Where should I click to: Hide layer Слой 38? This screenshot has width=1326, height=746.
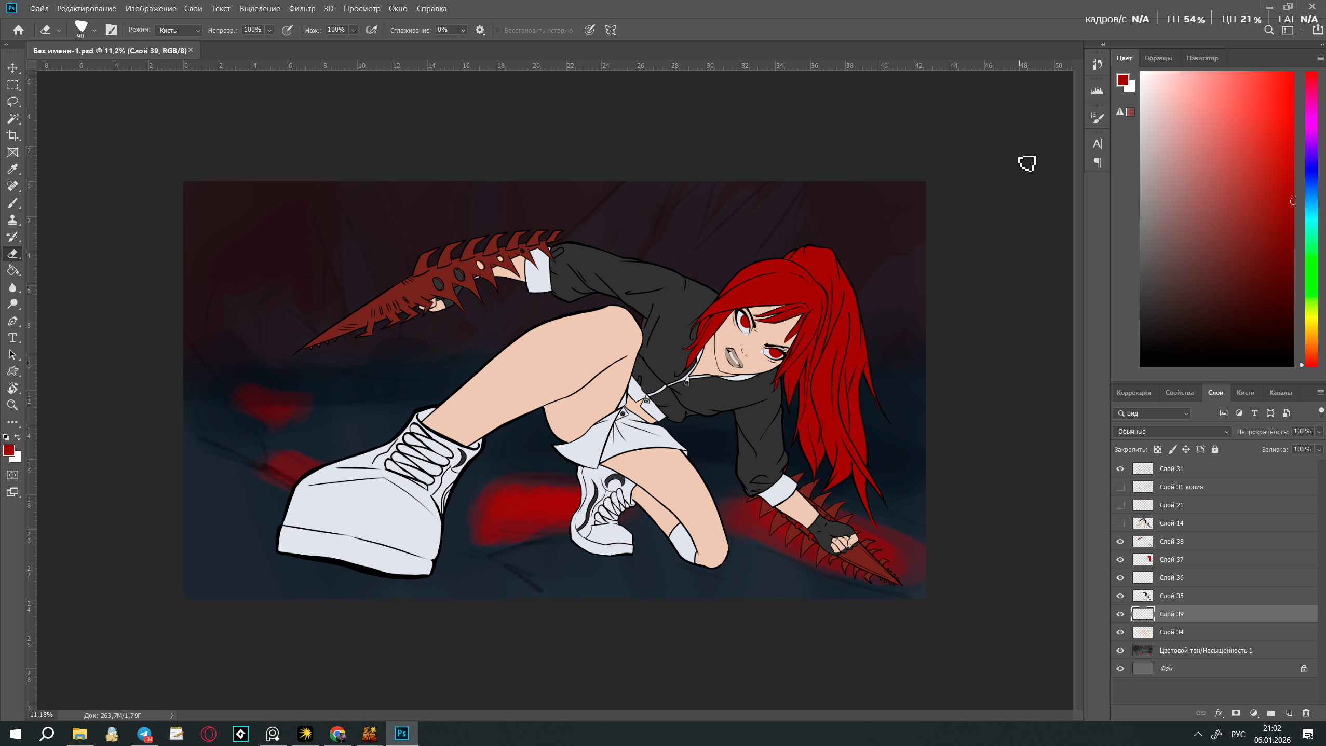coord(1120,541)
